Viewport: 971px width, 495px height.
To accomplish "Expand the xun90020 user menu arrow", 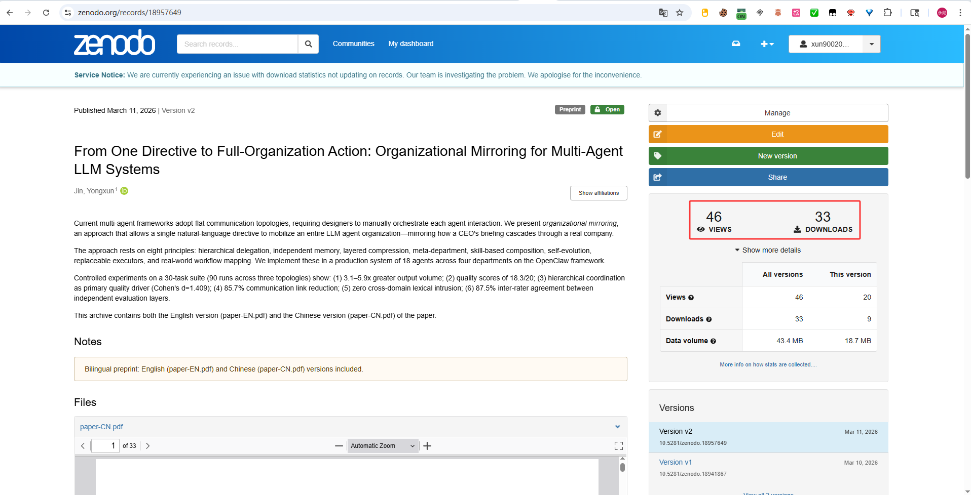I will tap(872, 44).
